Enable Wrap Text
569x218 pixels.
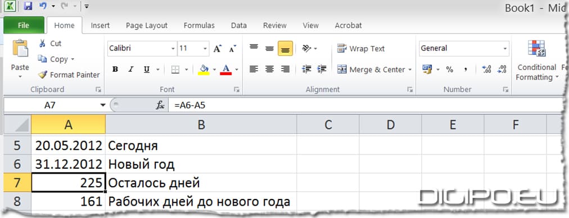click(x=361, y=48)
